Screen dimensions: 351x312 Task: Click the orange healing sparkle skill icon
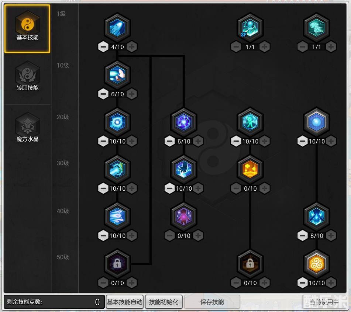250,169
